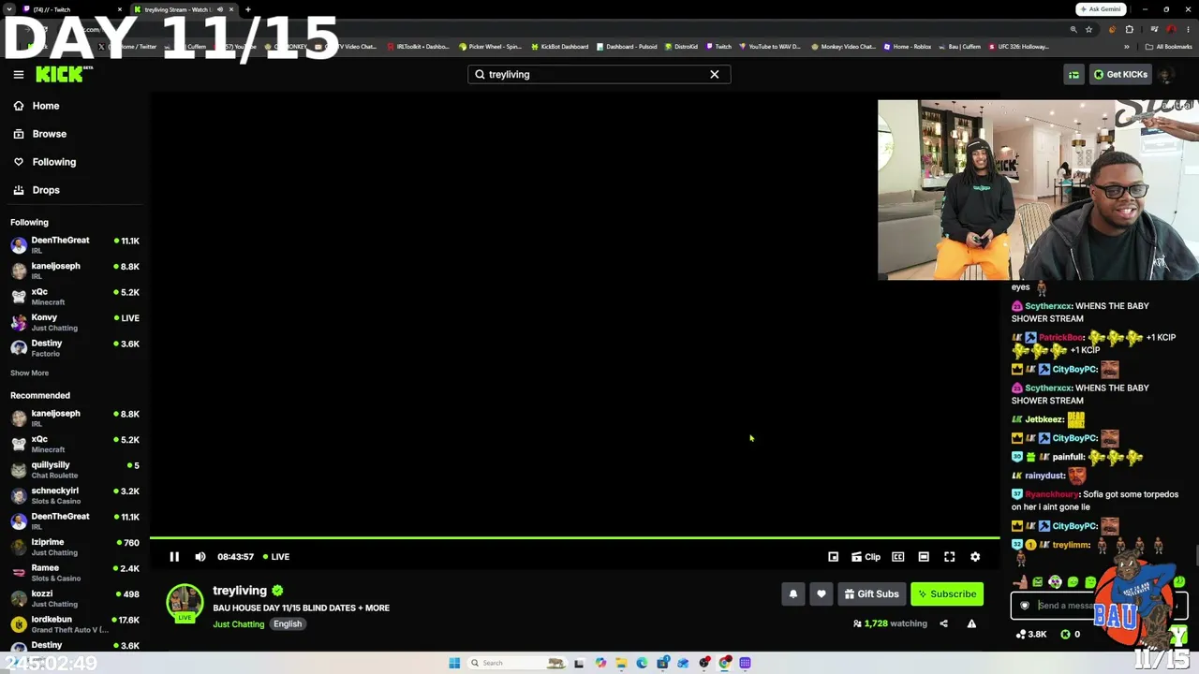Click the Gift Subs button

point(871,593)
